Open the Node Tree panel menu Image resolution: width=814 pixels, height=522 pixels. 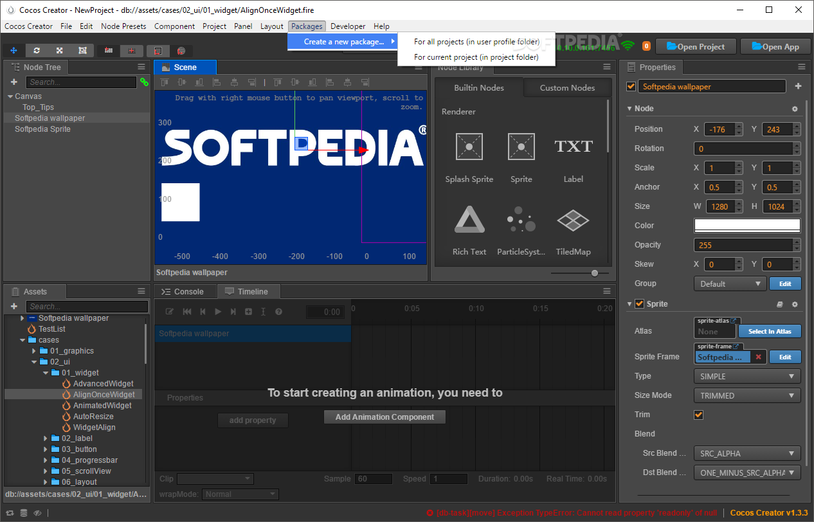click(141, 67)
